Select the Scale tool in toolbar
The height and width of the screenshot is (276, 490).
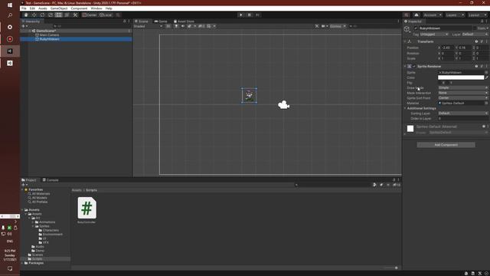(51, 15)
